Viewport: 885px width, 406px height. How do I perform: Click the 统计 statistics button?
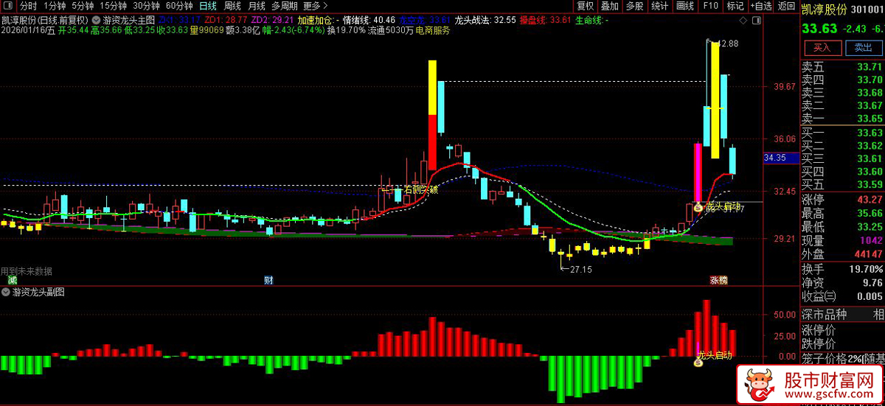[x=659, y=6]
